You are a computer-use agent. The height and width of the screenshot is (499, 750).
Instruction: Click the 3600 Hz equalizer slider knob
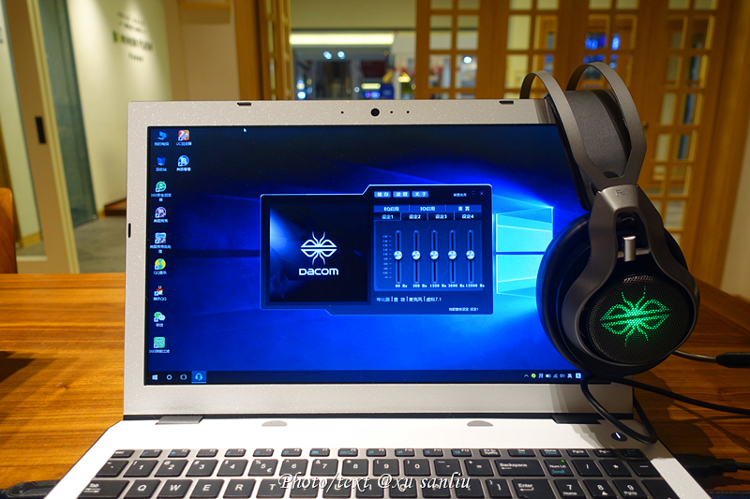pos(452,256)
